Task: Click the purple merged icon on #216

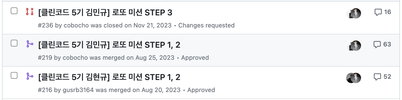Action: (30, 76)
